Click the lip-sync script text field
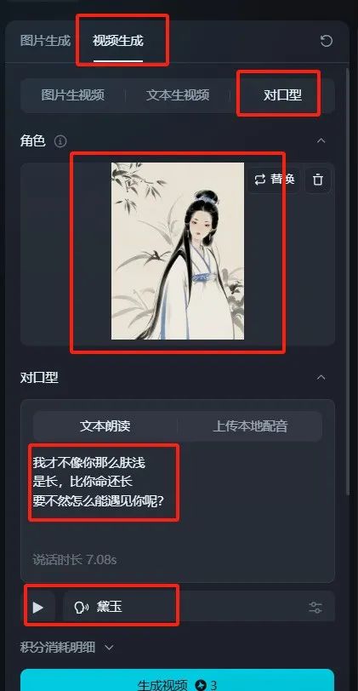Screen dimensions: 358x691 click(178, 498)
